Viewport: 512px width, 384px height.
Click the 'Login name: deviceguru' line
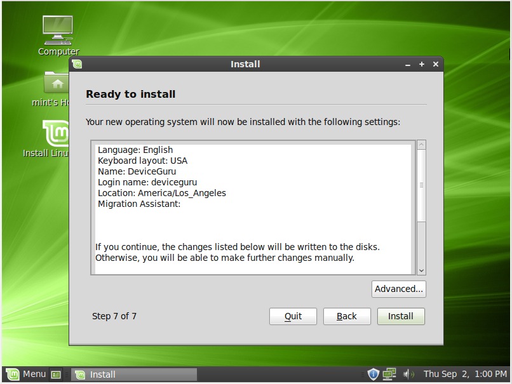point(147,182)
